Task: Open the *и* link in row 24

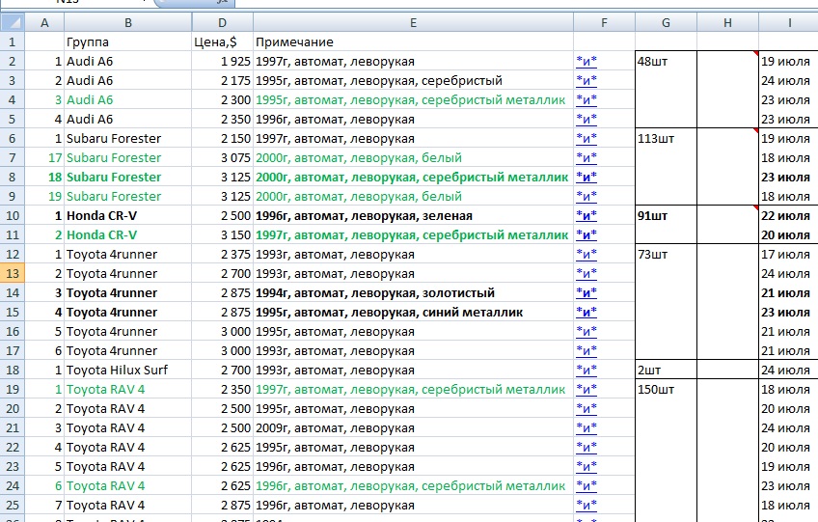Action: tap(586, 486)
